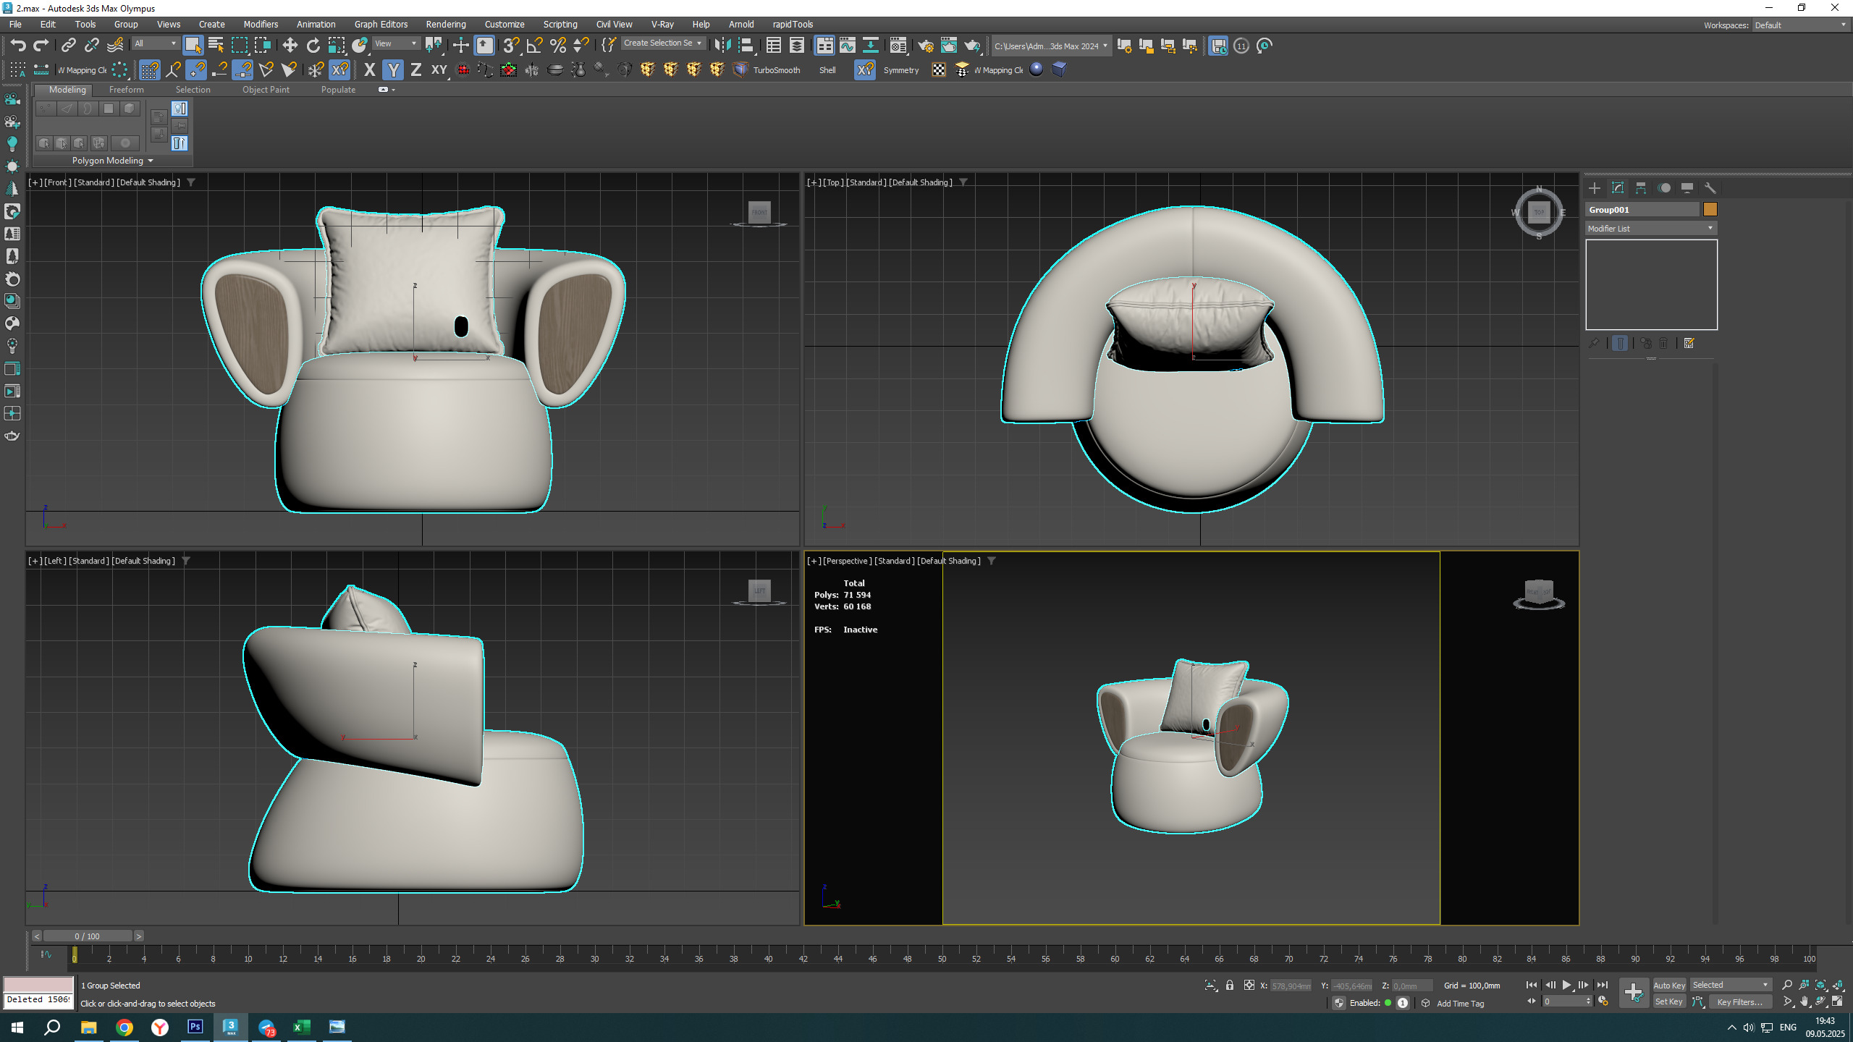Open the selection filter All dropdown
Screen dimensions: 1853x1042
click(x=155, y=43)
